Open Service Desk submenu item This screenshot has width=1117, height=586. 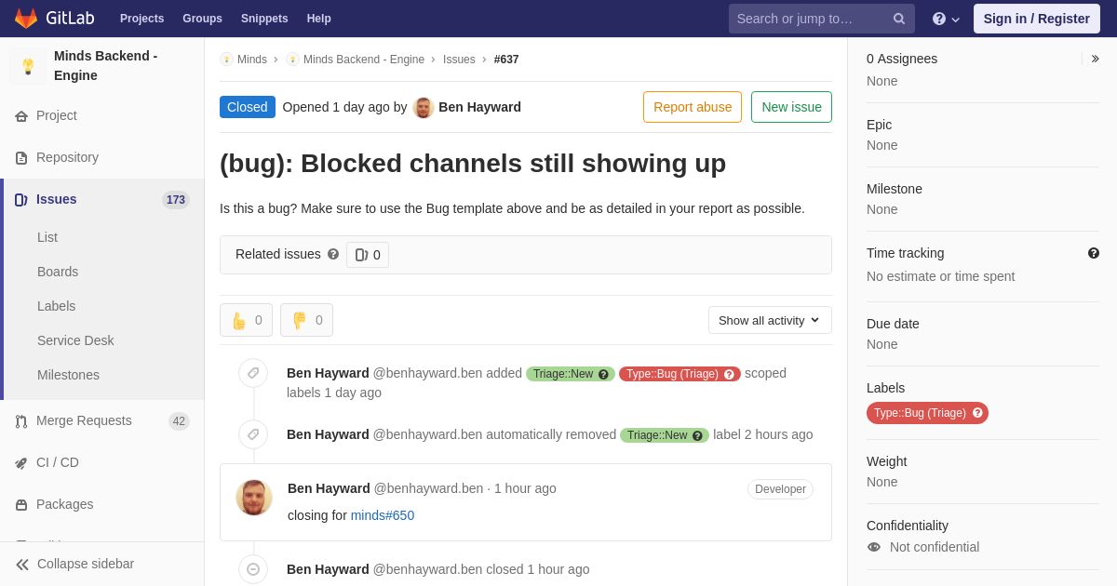pos(75,340)
